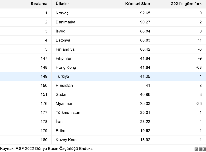Screen dimensions: 206x152
Task: Click the RSF 2022 source caption
Action: [x=47, y=149]
